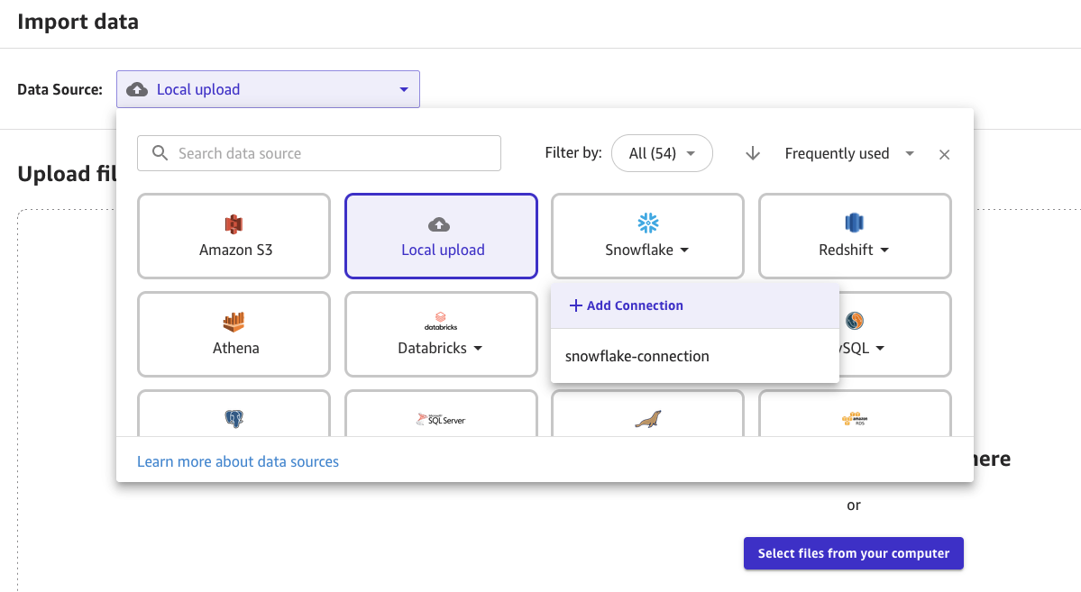The height and width of the screenshot is (592, 1081).
Task: Select the SQL Server data source card
Action: [441, 414]
